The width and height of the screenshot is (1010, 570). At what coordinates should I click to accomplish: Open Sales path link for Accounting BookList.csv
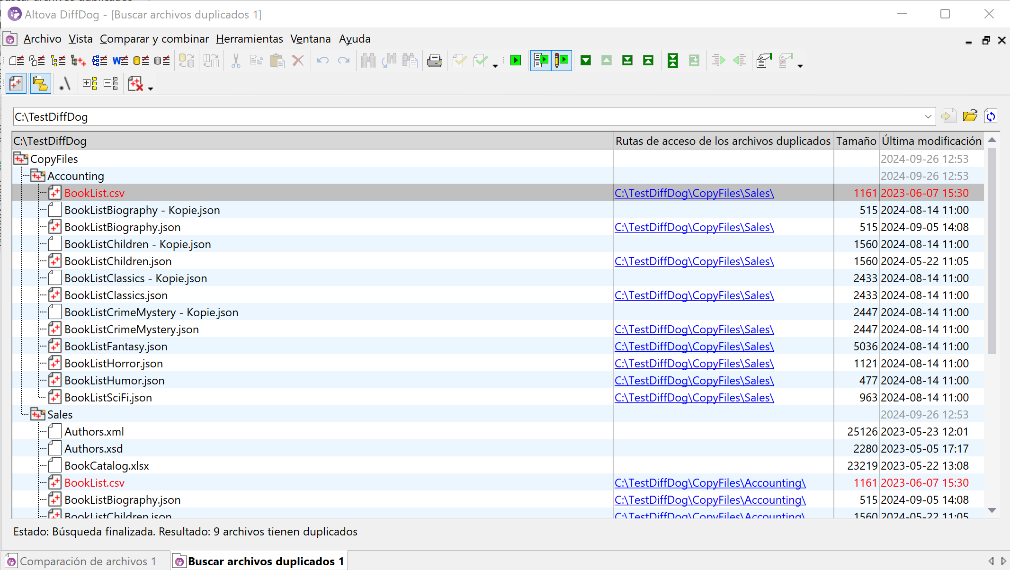click(694, 193)
